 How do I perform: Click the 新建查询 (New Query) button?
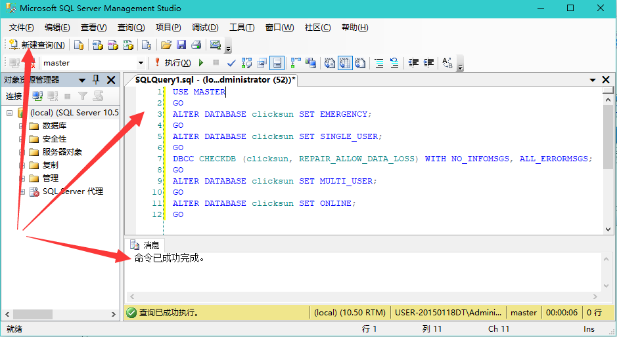(x=37, y=45)
